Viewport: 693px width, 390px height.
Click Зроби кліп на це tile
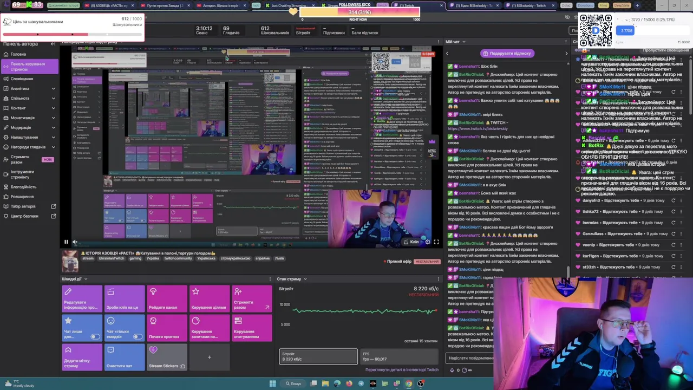[124, 299]
